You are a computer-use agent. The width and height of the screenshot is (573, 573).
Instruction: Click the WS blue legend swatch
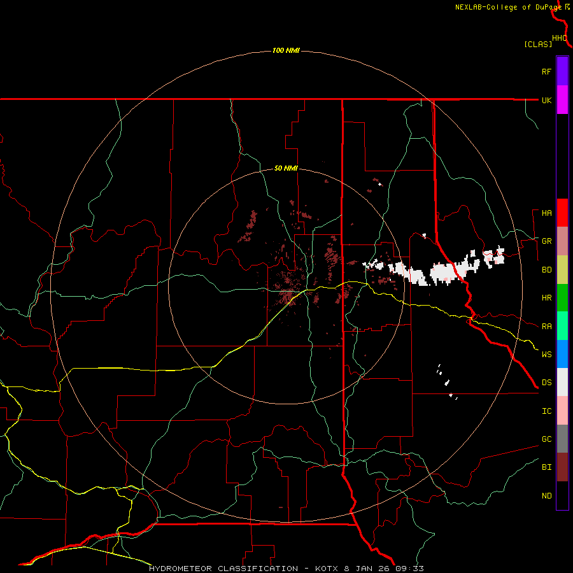[562, 354]
